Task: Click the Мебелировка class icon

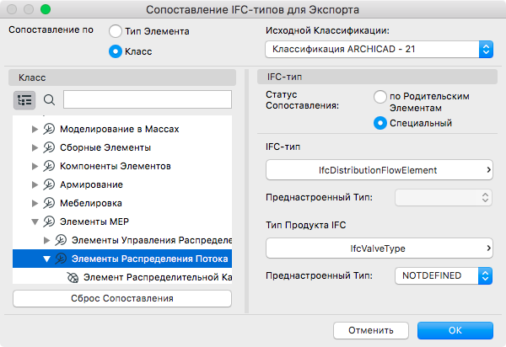Action: click(x=49, y=203)
